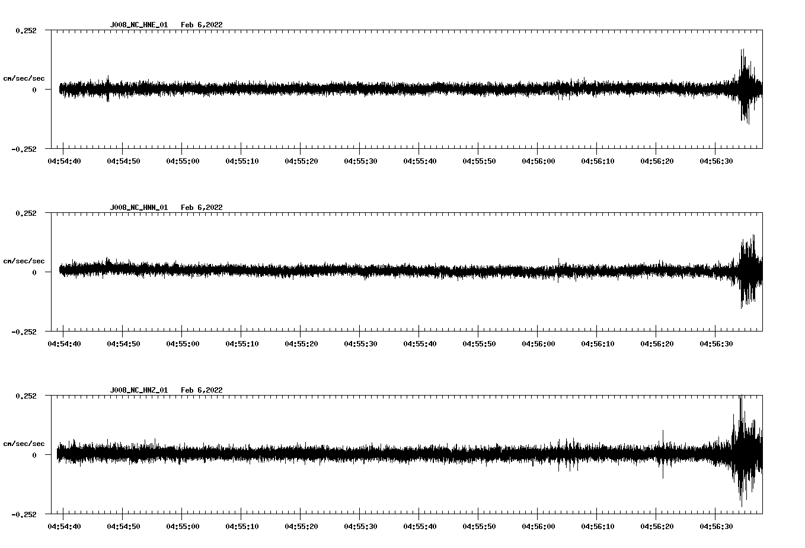Click the J008_NC_HNN_01 channel title
Viewport: 805px width, 548px height.
139,208
